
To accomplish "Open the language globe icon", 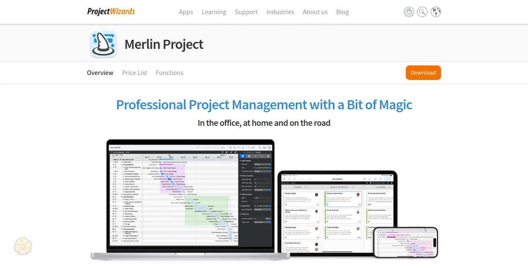I will [x=435, y=12].
